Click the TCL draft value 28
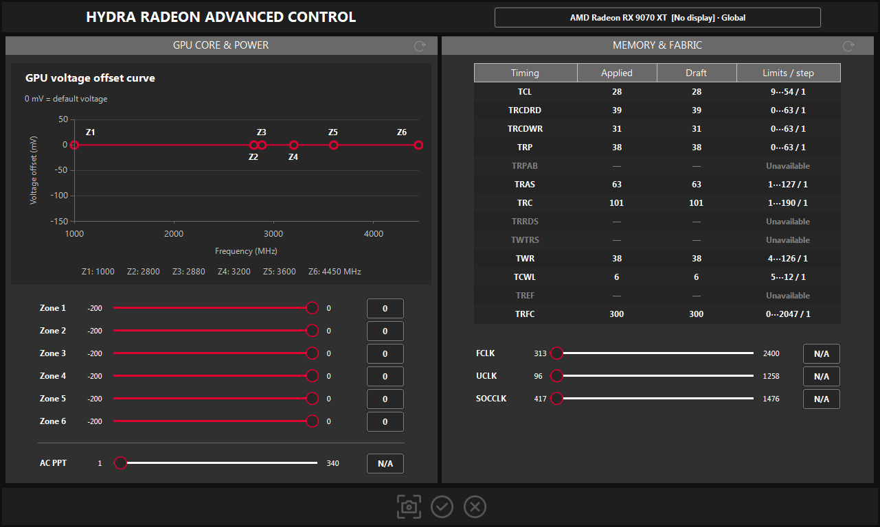This screenshot has width=880, height=527. tap(697, 92)
